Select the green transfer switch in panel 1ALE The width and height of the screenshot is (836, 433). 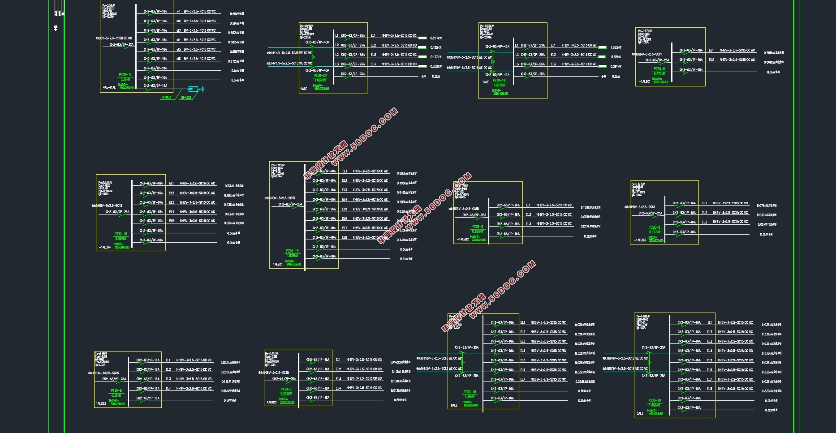coord(493,61)
